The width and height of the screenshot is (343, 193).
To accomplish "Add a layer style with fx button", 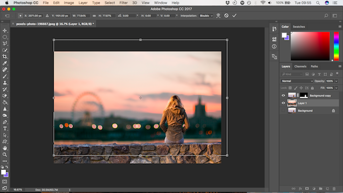I will coord(300,188).
